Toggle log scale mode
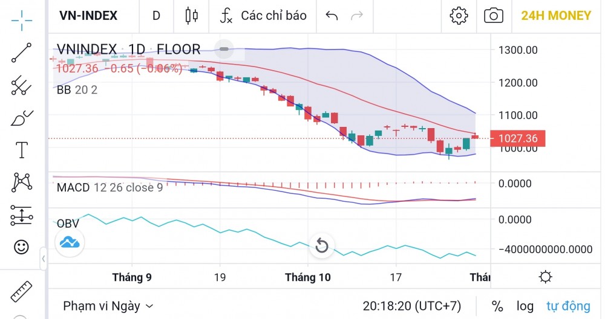 pos(525,306)
